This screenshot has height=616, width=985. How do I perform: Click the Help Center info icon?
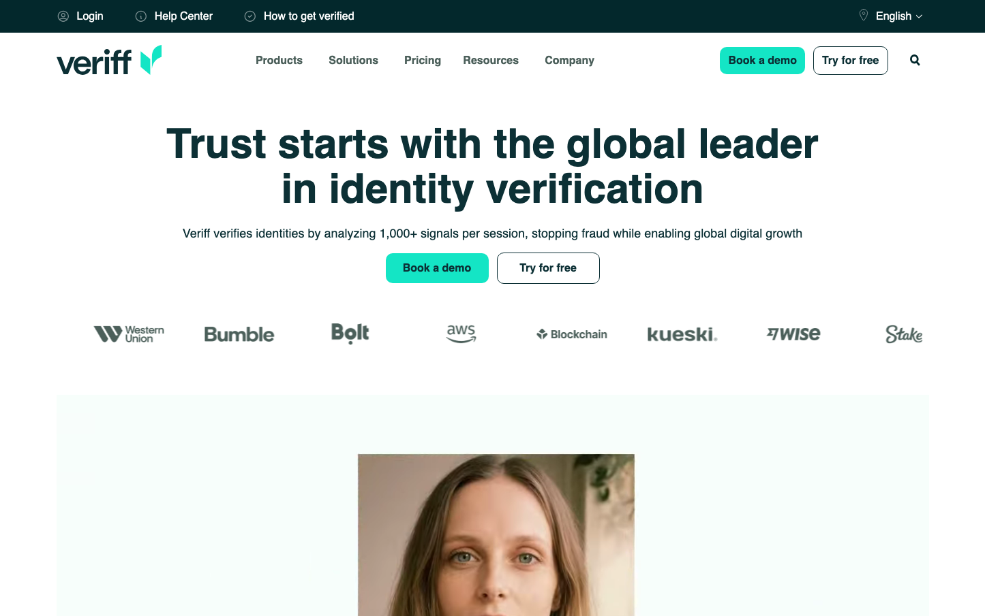(141, 16)
